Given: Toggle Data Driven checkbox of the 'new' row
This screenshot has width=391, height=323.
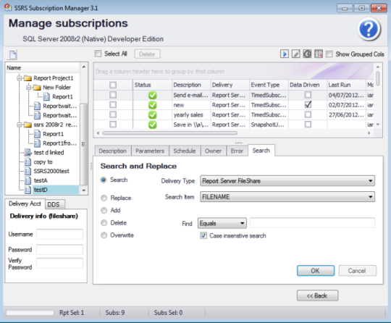Looking at the screenshot, I should pos(308,105).
